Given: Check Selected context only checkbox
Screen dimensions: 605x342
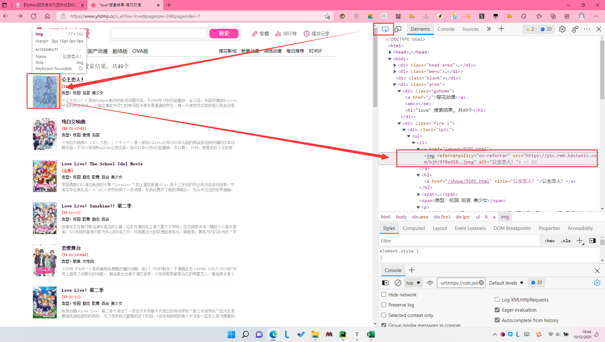Looking at the screenshot, I should [x=384, y=315].
